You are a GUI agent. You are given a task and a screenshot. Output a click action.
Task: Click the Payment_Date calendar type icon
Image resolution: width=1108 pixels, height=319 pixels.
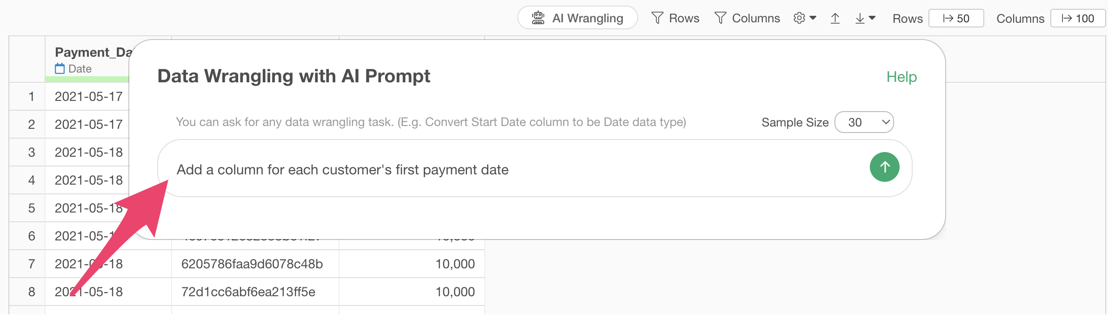60,69
